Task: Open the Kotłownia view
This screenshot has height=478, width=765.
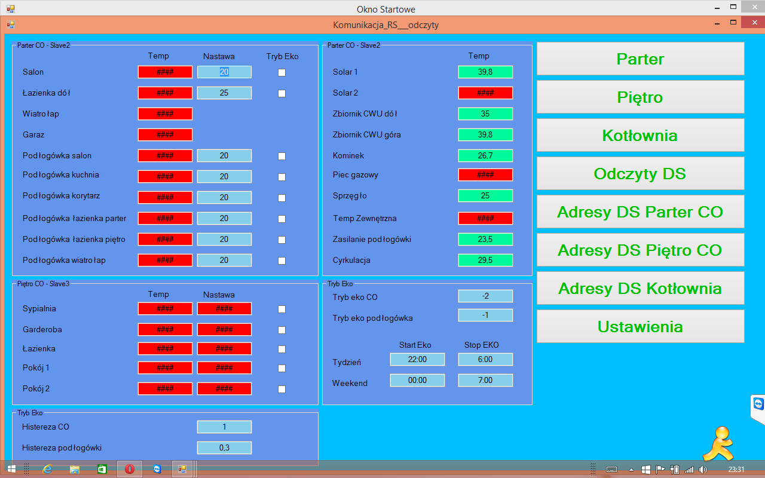Action: pyautogui.click(x=641, y=135)
